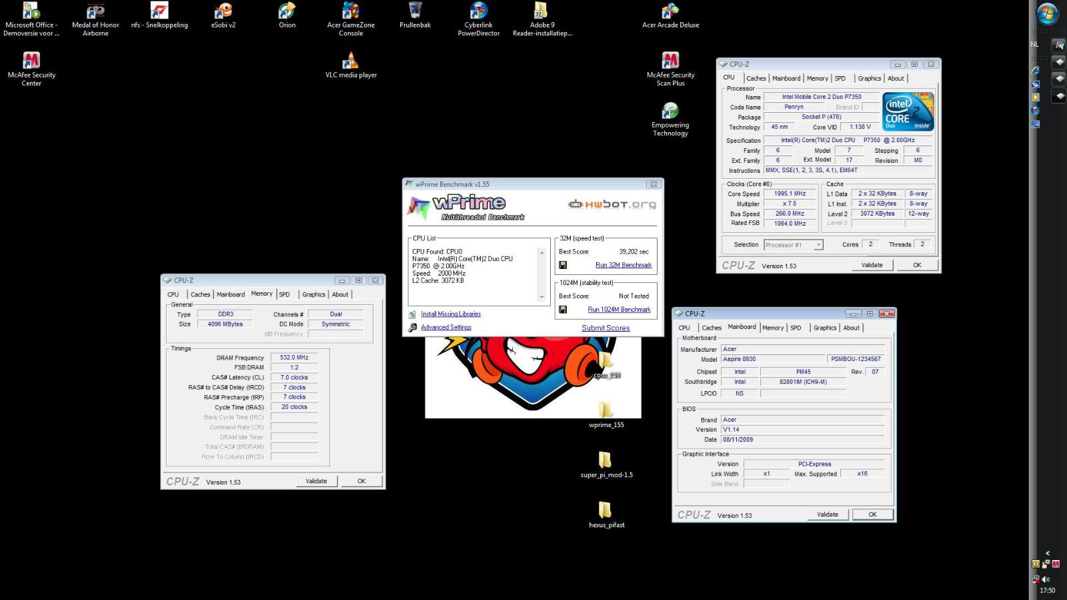This screenshot has width=1067, height=600.
Task: Launch Cyberlink PowerDirector shortcut
Action: coord(479,19)
